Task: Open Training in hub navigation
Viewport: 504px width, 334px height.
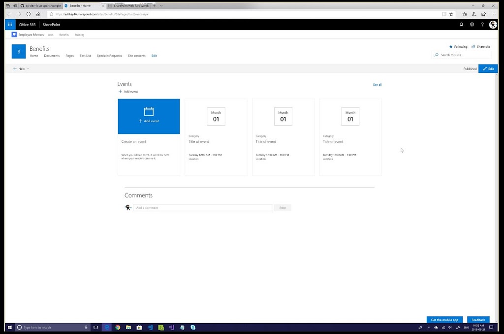Action: pyautogui.click(x=79, y=34)
